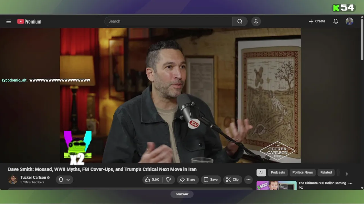The image size is (364, 204).
Task: Open The Ultimate 500 Dollar Gaming PC title
Action: click(x=322, y=185)
